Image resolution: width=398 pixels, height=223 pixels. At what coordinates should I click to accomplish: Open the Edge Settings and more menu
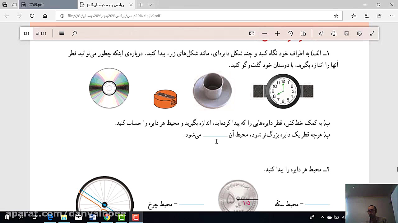tap(392, 16)
